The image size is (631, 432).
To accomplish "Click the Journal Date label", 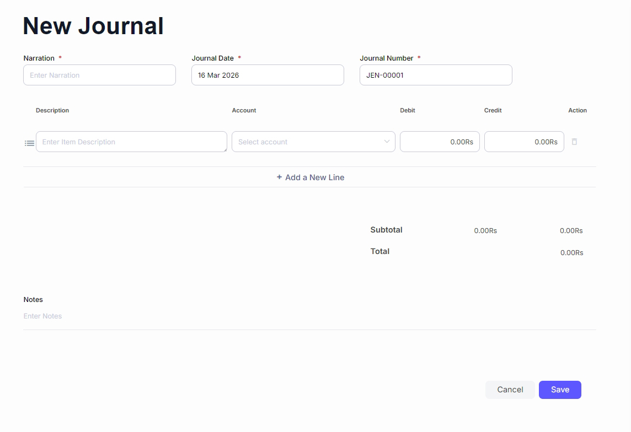I will (x=212, y=58).
